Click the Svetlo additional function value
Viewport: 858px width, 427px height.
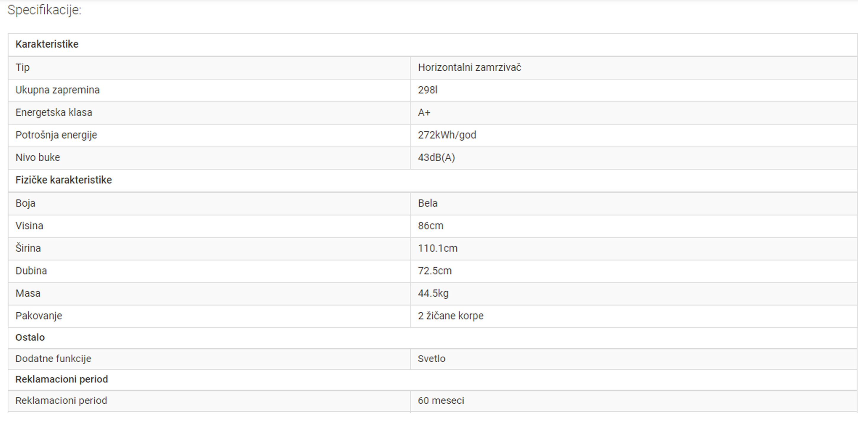431,359
